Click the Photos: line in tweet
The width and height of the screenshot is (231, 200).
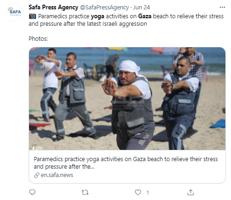click(x=38, y=39)
